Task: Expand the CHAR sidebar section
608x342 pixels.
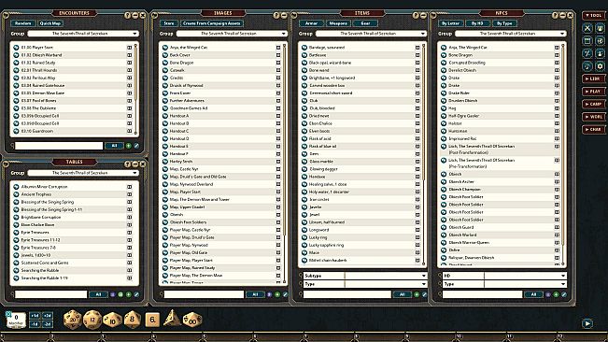Action: pyautogui.click(x=594, y=130)
